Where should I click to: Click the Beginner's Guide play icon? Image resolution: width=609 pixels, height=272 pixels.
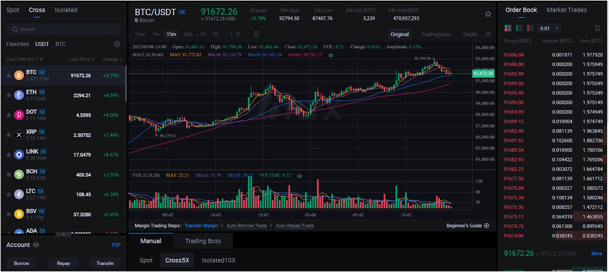(x=486, y=226)
